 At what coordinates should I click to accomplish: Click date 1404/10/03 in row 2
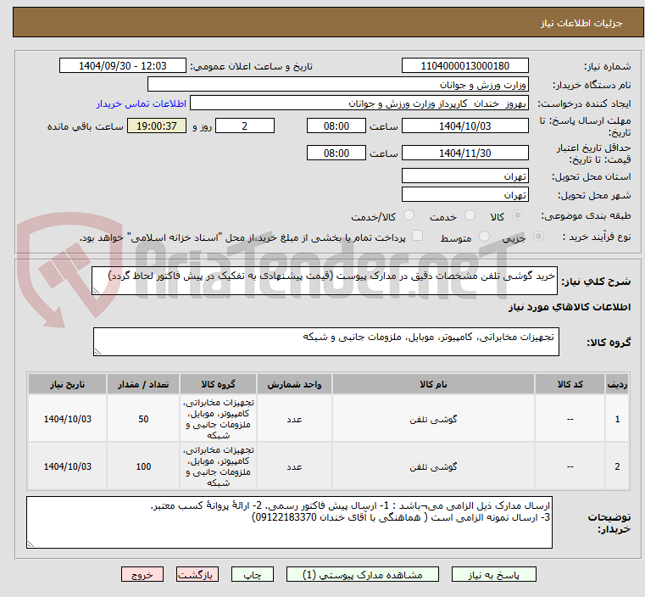coord(68,466)
